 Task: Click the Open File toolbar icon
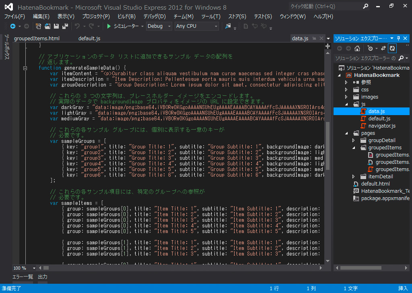[x=47, y=26]
